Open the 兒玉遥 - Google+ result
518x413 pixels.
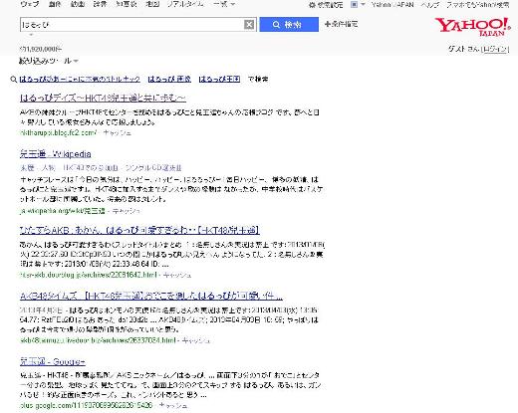[53, 361]
